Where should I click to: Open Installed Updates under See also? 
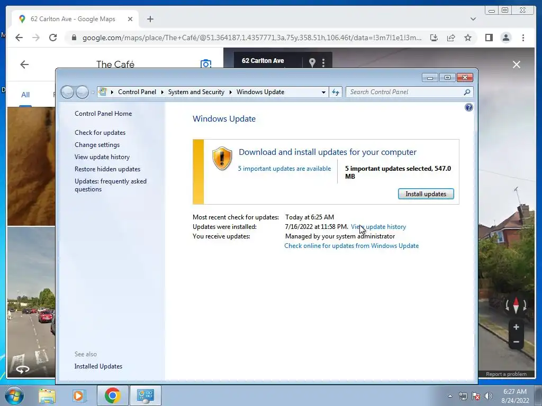pyautogui.click(x=98, y=366)
